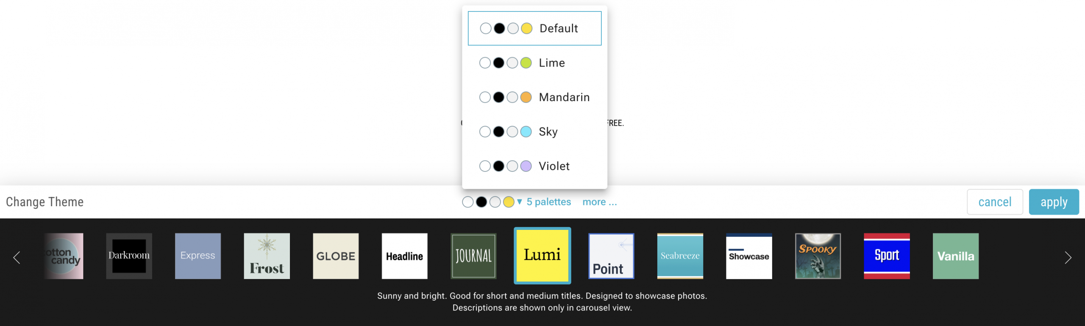Choose the Mandarin palette option
Screen dimensions: 1085x326
(534, 97)
